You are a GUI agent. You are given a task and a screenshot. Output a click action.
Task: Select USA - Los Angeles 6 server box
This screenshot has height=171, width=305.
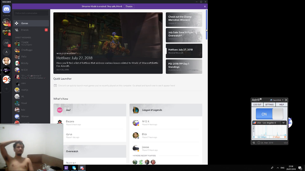[x=266, y=123]
